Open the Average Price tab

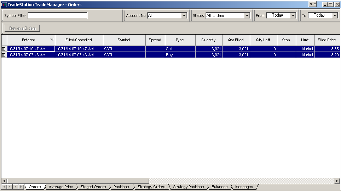coord(61,187)
